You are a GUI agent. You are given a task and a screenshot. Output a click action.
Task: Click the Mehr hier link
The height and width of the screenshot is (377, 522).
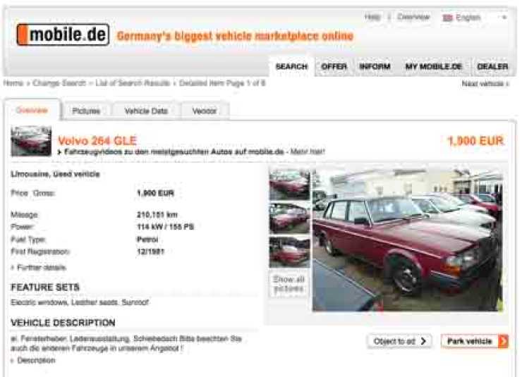pyautogui.click(x=308, y=152)
